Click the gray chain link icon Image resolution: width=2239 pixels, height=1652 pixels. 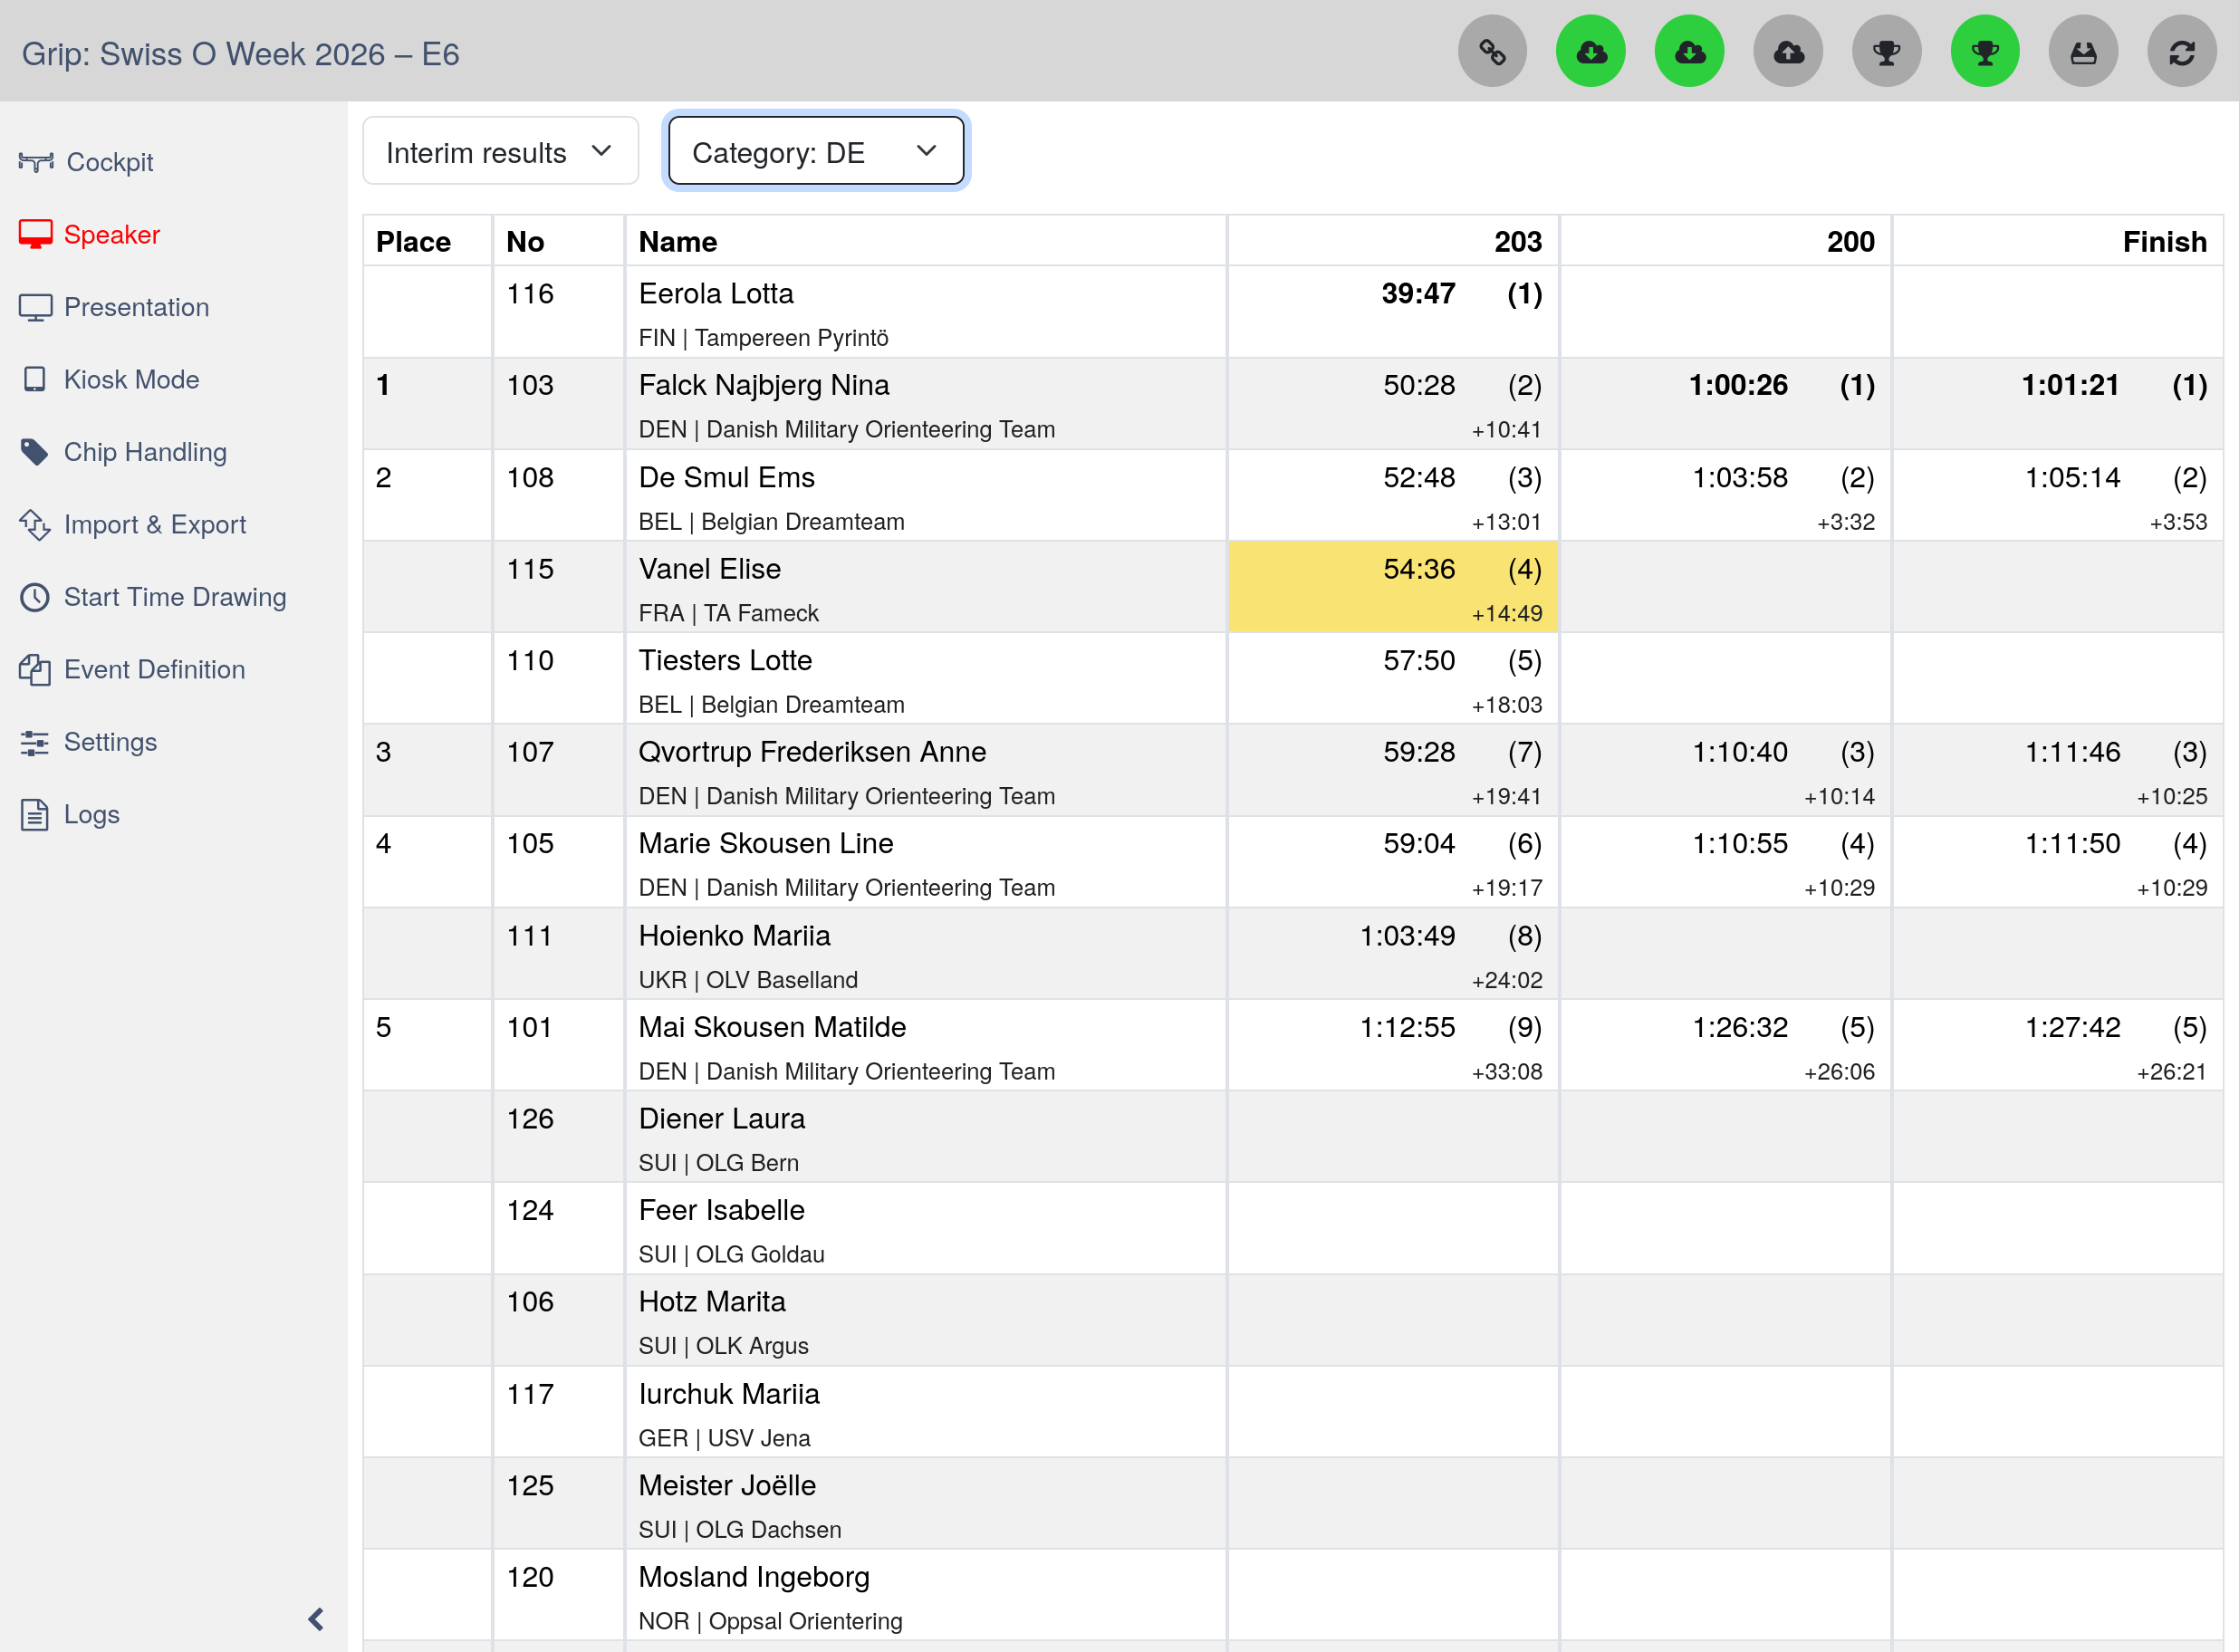(x=1492, y=52)
